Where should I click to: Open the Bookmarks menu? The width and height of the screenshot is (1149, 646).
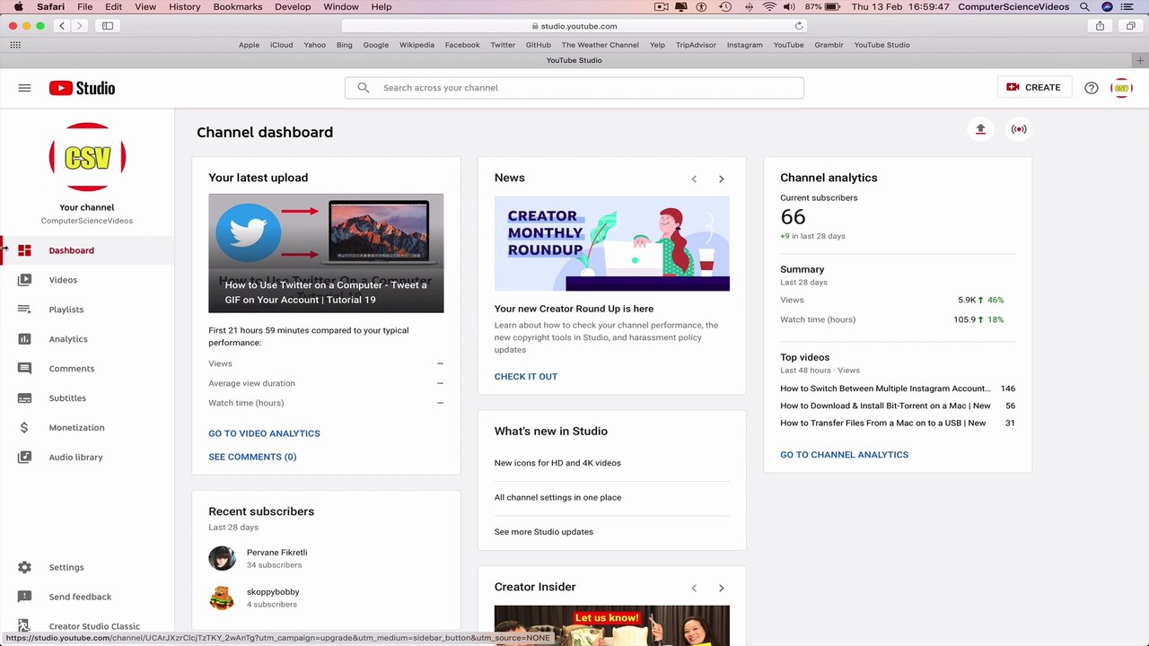tap(238, 6)
